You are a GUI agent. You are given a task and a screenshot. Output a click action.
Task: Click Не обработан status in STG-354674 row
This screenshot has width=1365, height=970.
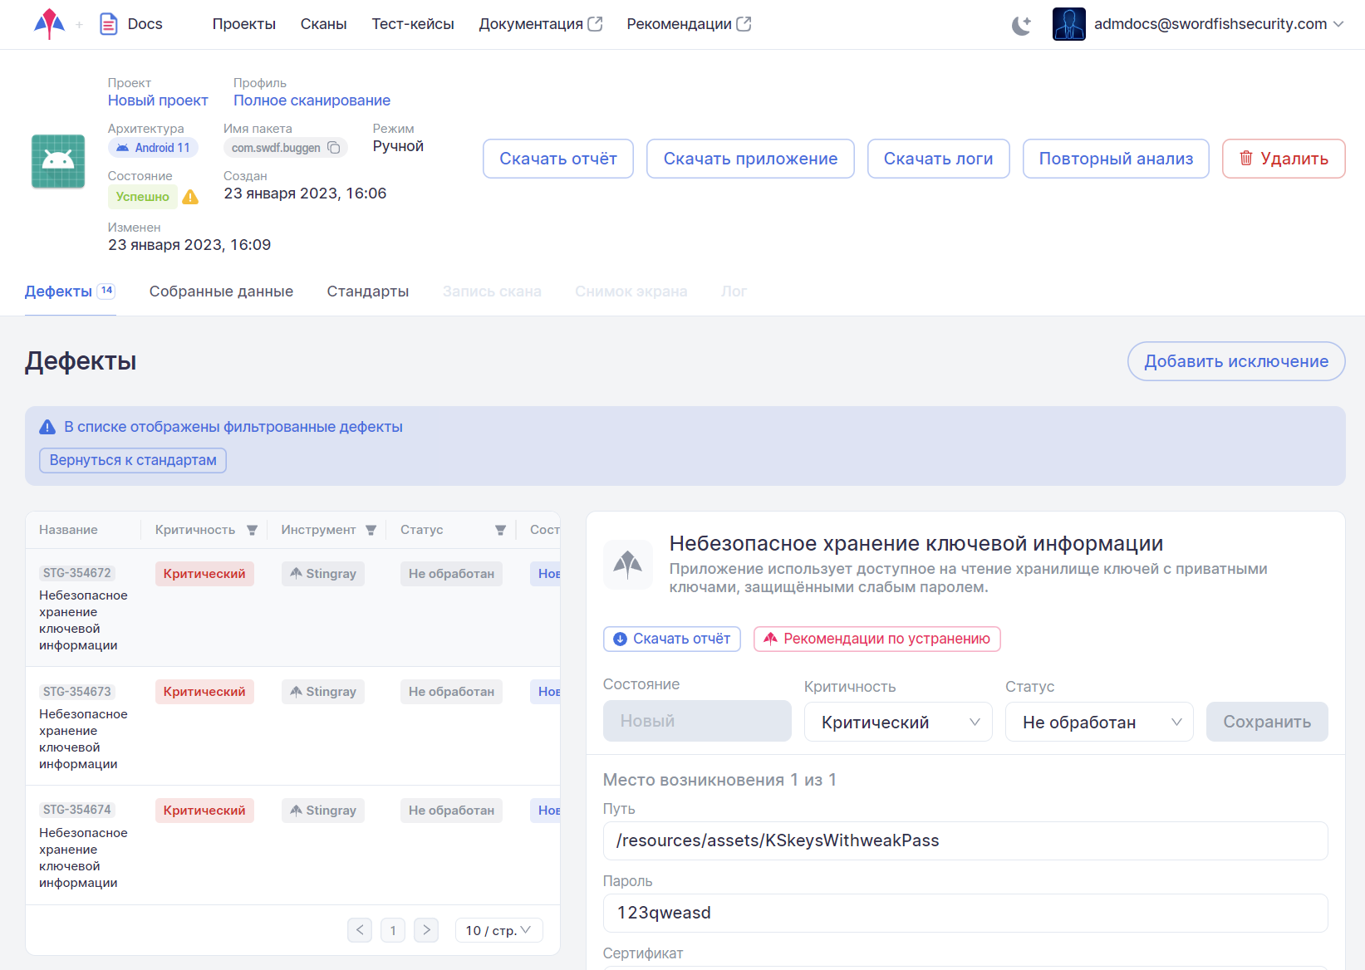coord(451,811)
